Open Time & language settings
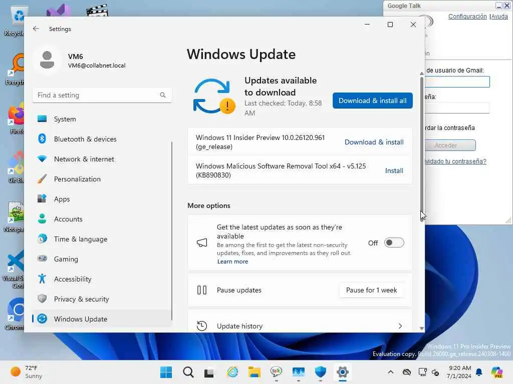This screenshot has height=384, width=513. [x=102, y=239]
